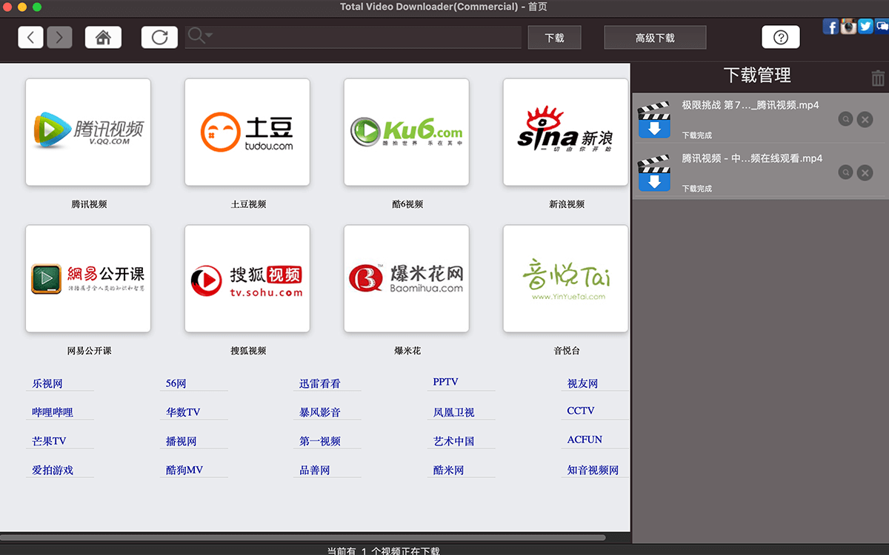Screen dimensions: 889x555
Task: Go back with the left arrow button
Action: [x=30, y=37]
